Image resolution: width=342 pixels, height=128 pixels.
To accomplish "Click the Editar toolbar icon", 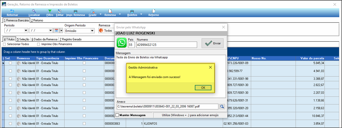I will [60, 11].
